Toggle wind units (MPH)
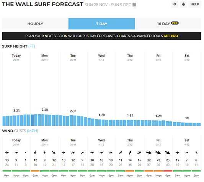Viewport: 204px width, 182px height. coord(33,131)
